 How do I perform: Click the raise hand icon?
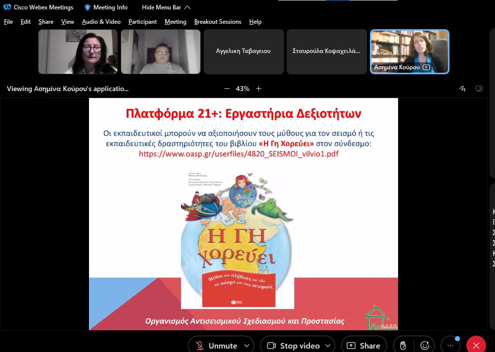(403, 346)
